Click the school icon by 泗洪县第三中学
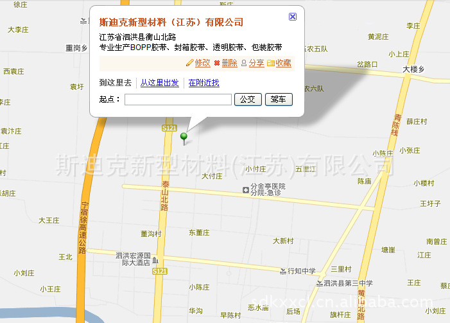The image size is (450, 323). 320,284
